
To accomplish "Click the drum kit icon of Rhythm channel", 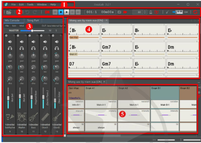I will click(x=22, y=117).
